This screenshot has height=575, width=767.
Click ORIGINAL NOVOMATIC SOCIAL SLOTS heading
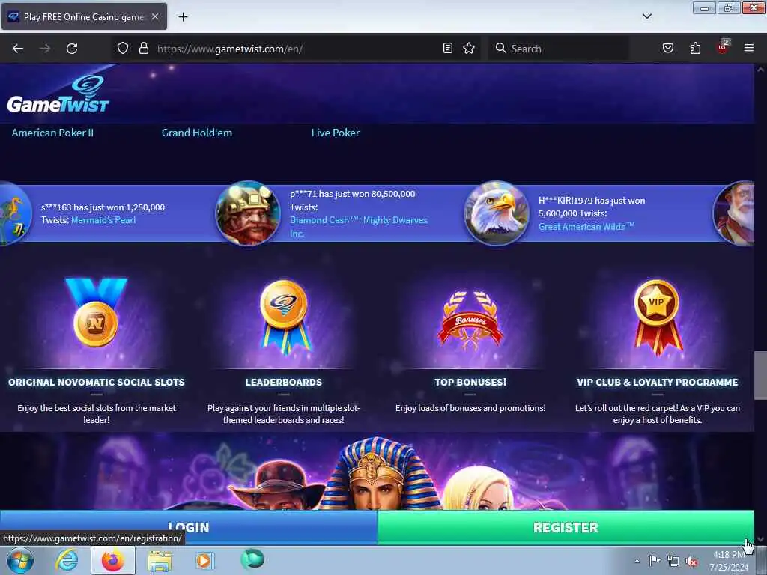[97, 383]
